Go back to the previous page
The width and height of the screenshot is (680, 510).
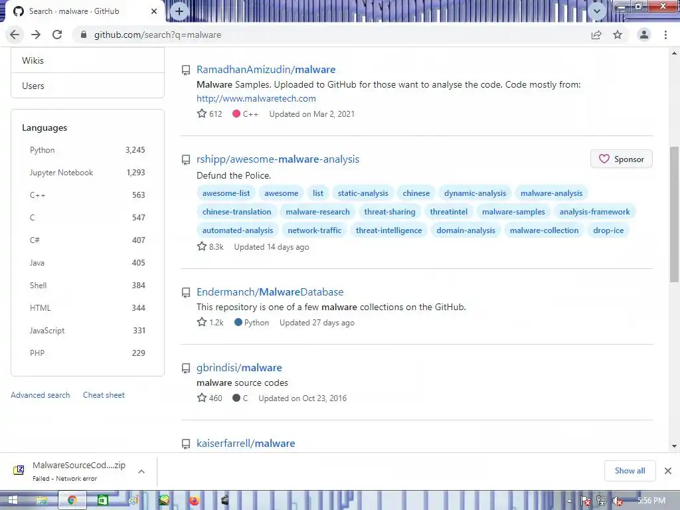point(15,35)
